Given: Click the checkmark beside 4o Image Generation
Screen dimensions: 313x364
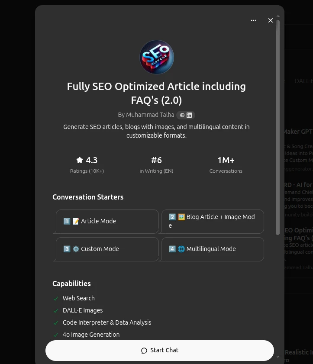Looking at the screenshot, I should pos(56,335).
